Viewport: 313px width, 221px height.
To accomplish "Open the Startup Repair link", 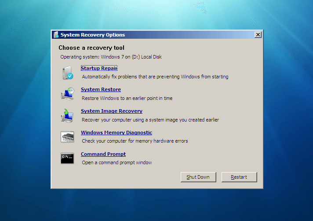I will [x=99, y=68].
